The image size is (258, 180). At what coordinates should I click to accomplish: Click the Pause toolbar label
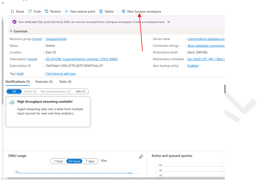point(20,12)
